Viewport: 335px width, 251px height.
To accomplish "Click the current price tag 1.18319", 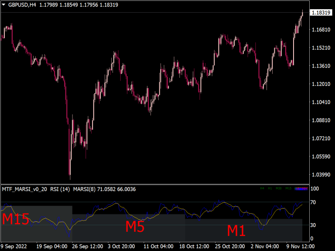I will point(321,13).
